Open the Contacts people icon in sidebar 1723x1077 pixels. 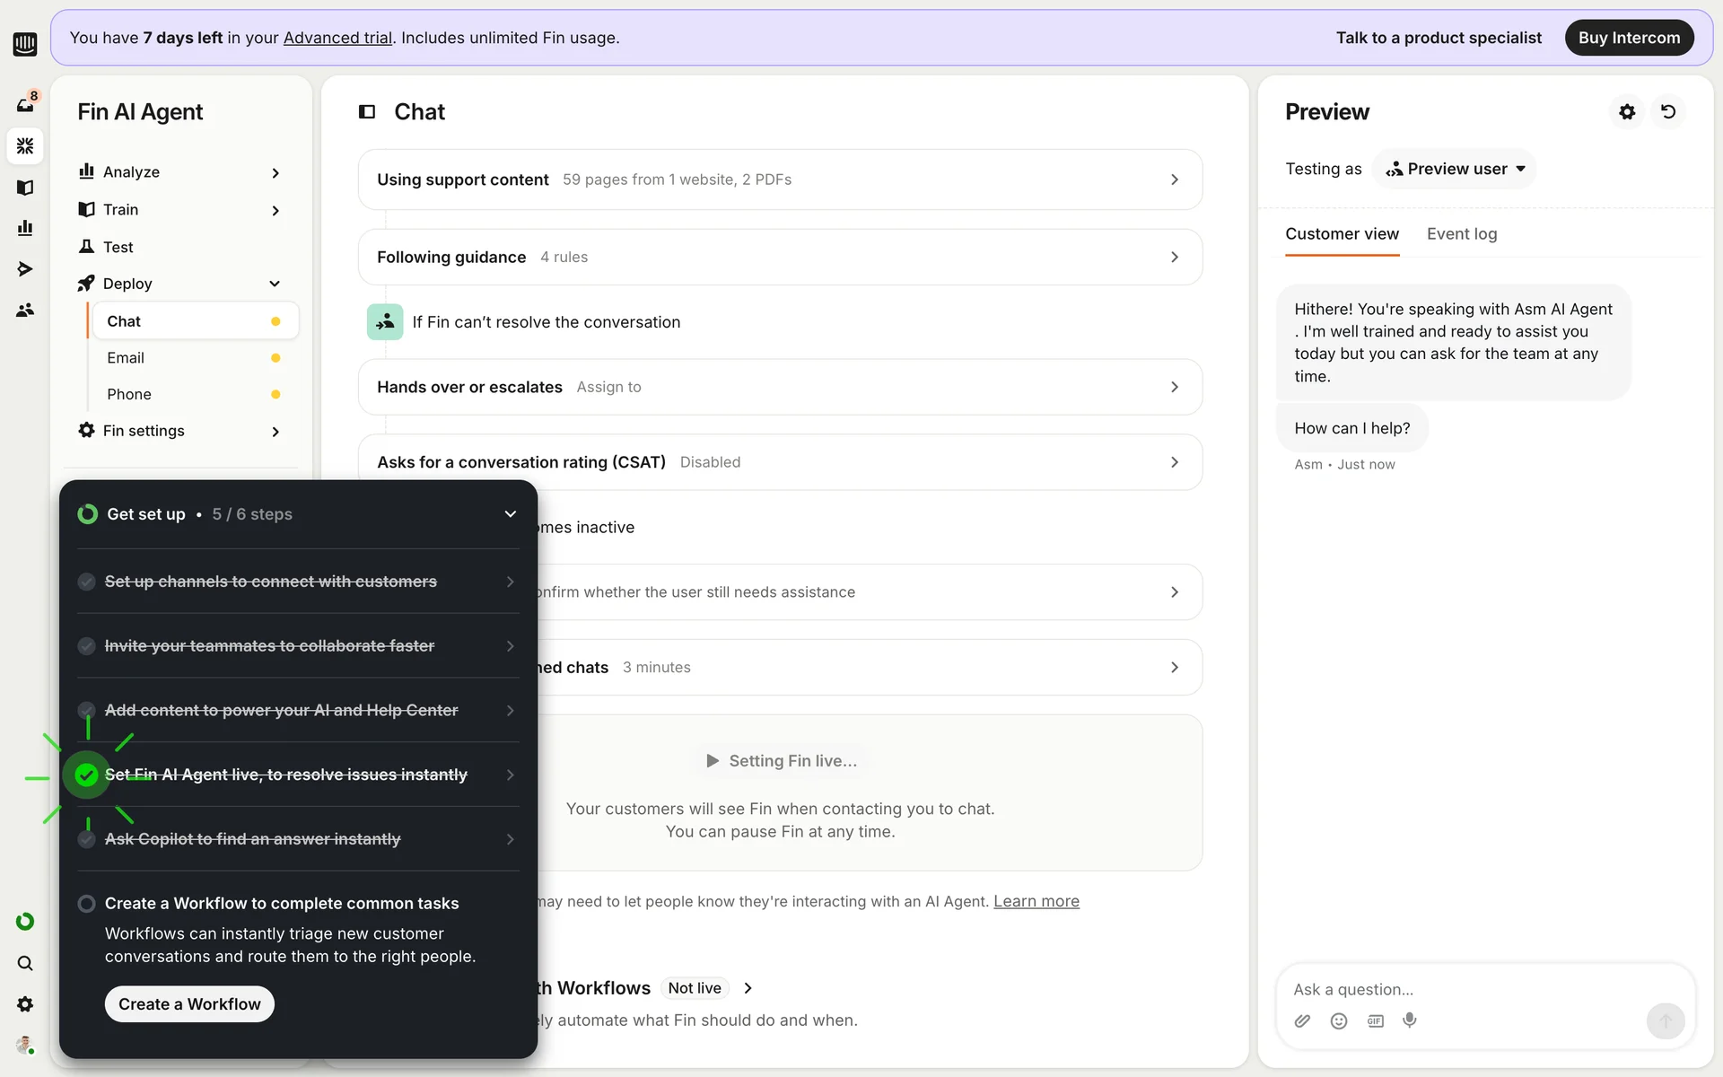point(25,311)
